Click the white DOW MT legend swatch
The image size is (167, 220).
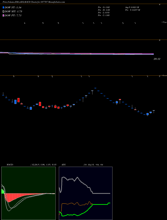pos(3,11)
